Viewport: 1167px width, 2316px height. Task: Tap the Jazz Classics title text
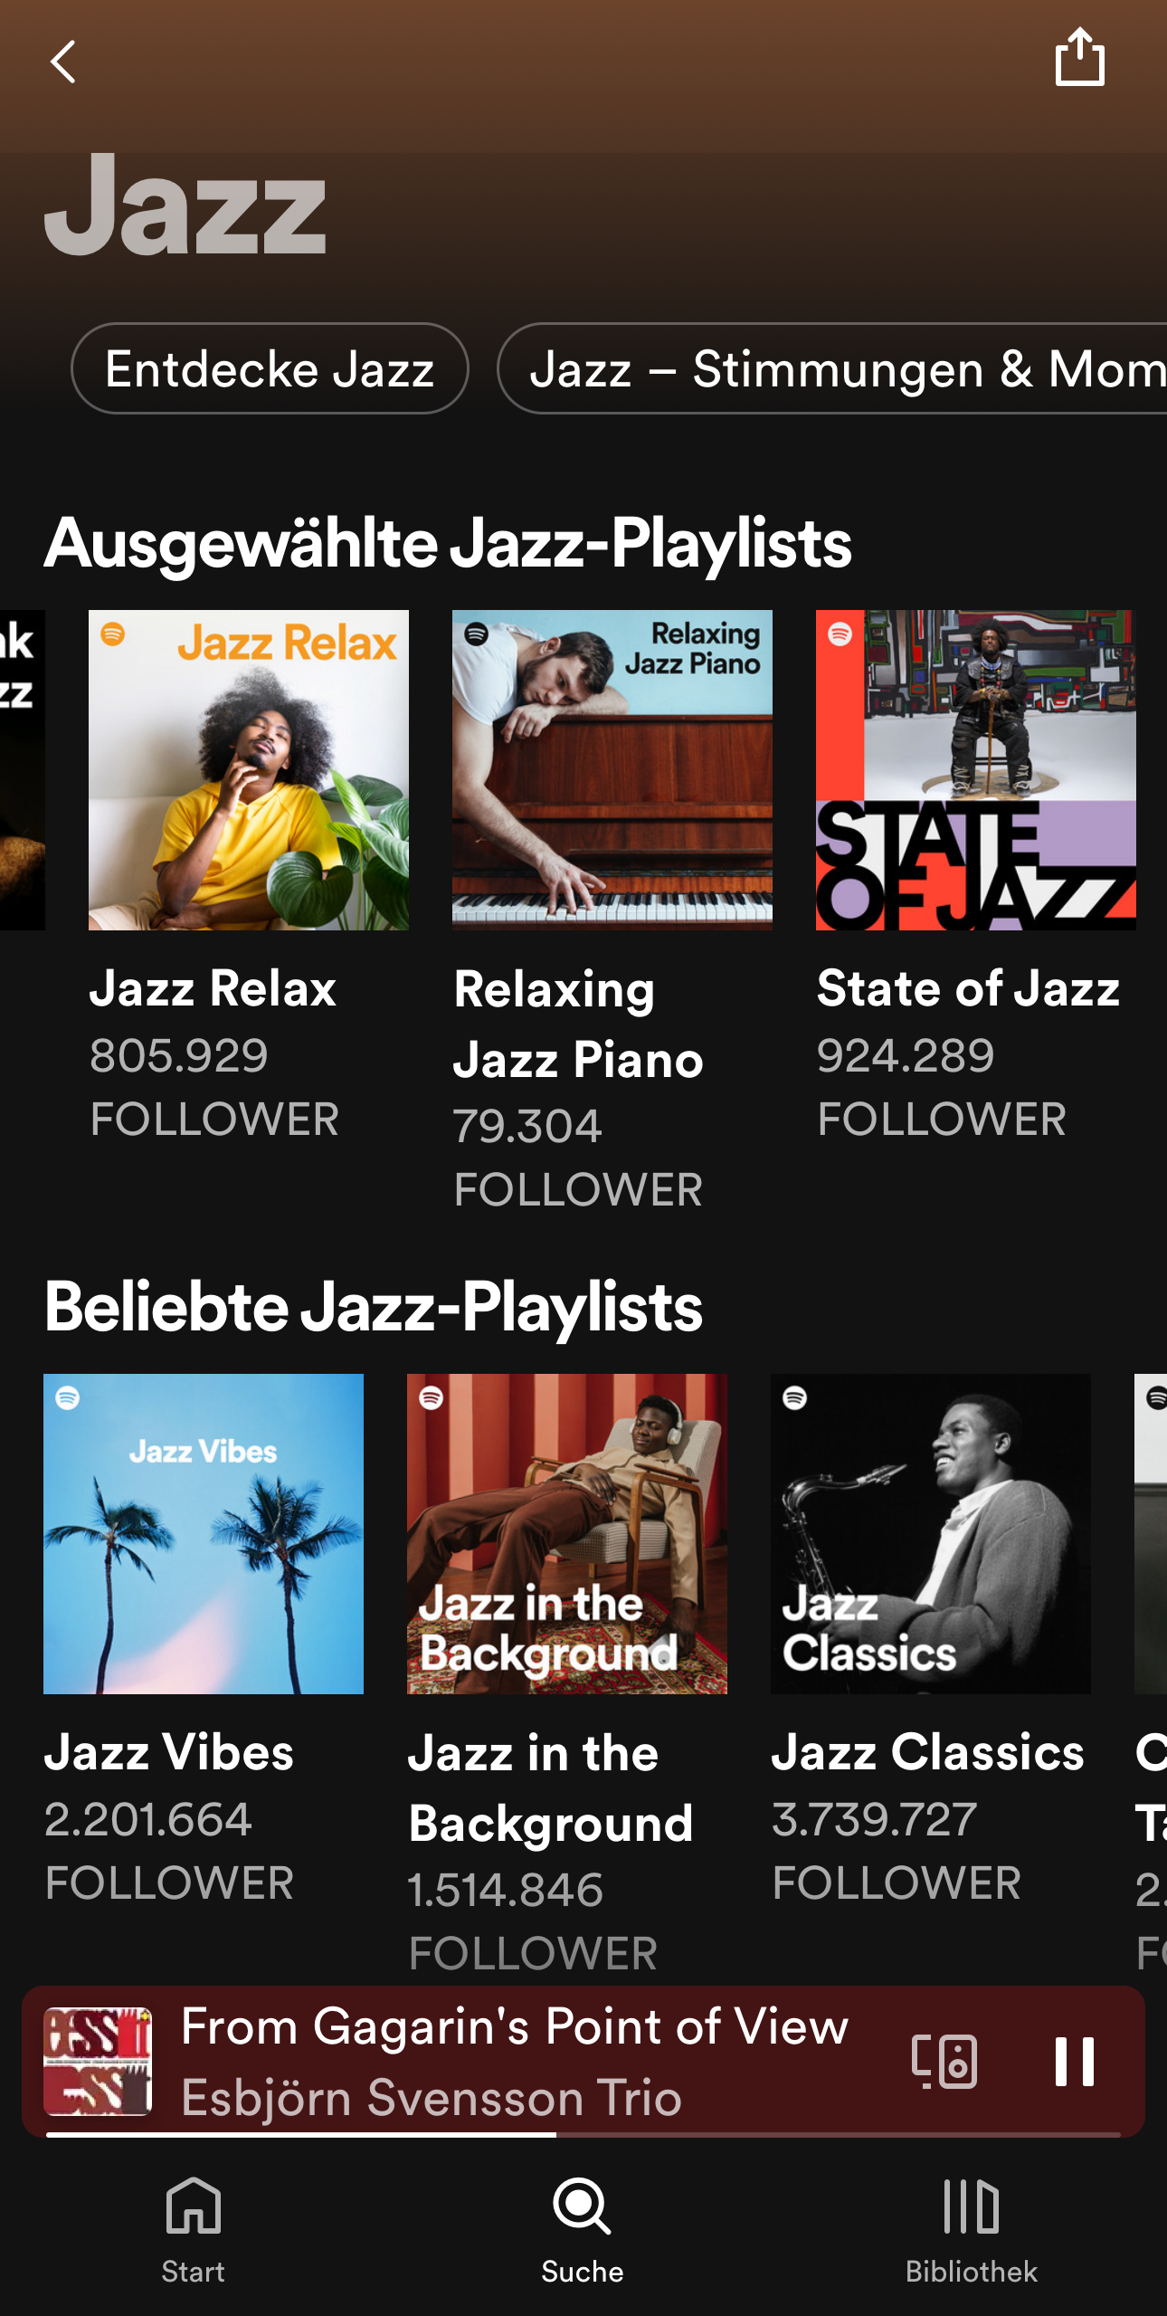(x=927, y=1752)
